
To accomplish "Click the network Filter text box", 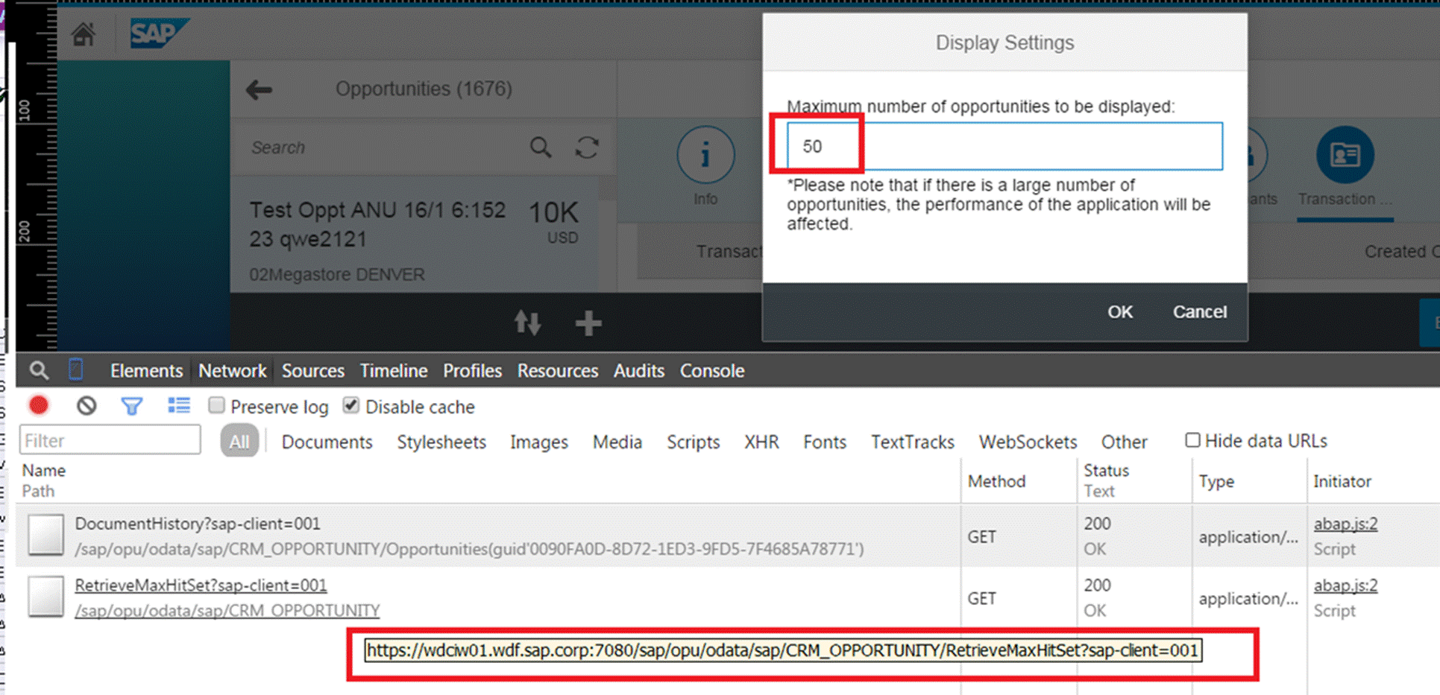I will tap(110, 439).
